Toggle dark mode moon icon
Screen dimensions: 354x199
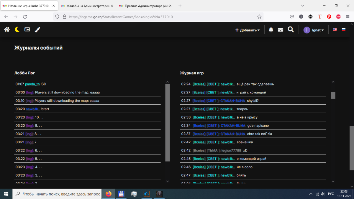click(17, 29)
